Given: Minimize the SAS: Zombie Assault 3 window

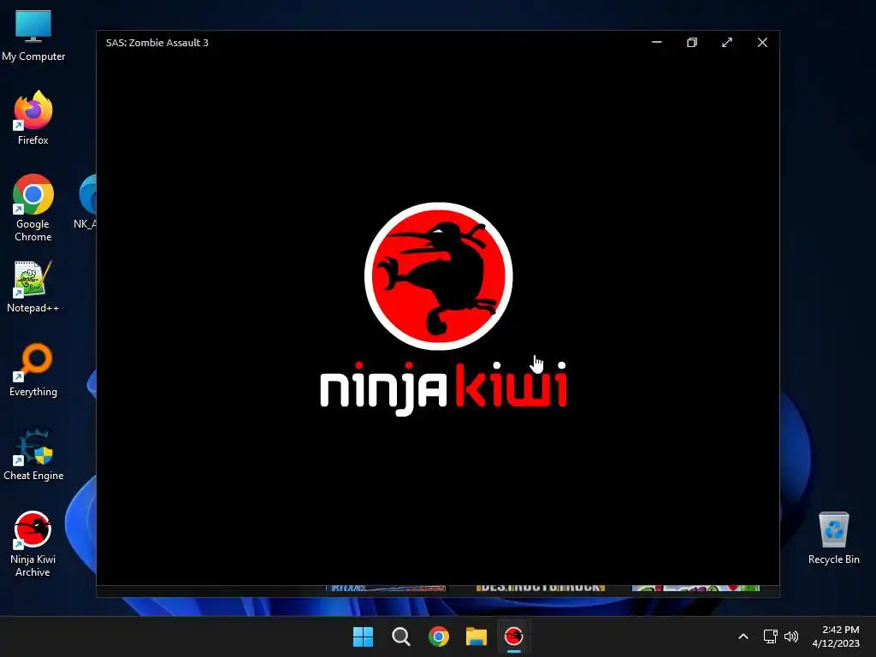Looking at the screenshot, I should coord(657,43).
